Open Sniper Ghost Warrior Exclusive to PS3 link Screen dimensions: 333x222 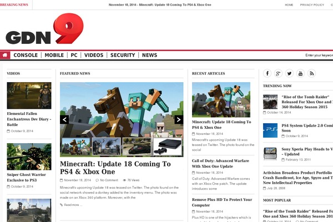click(x=26, y=178)
